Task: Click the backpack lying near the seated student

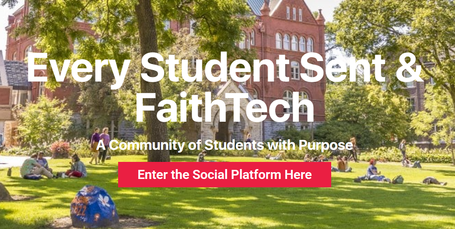Action: [x=398, y=179]
